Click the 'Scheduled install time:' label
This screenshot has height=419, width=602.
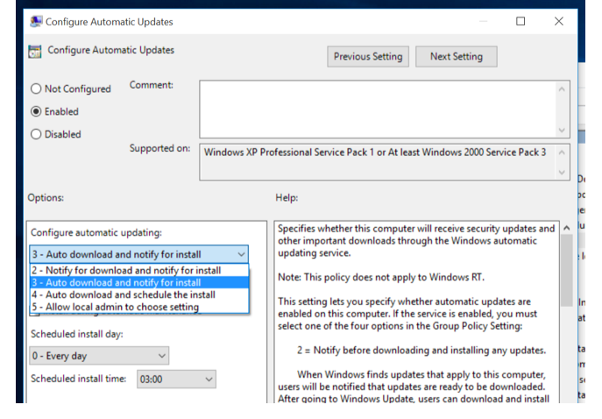[78, 379]
